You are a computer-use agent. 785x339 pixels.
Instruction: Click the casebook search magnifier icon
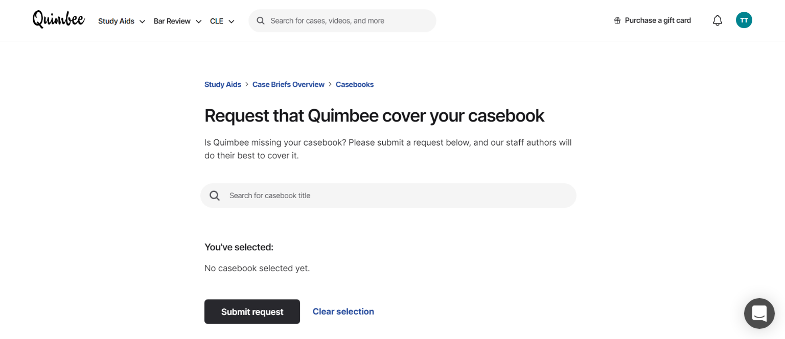(x=215, y=196)
